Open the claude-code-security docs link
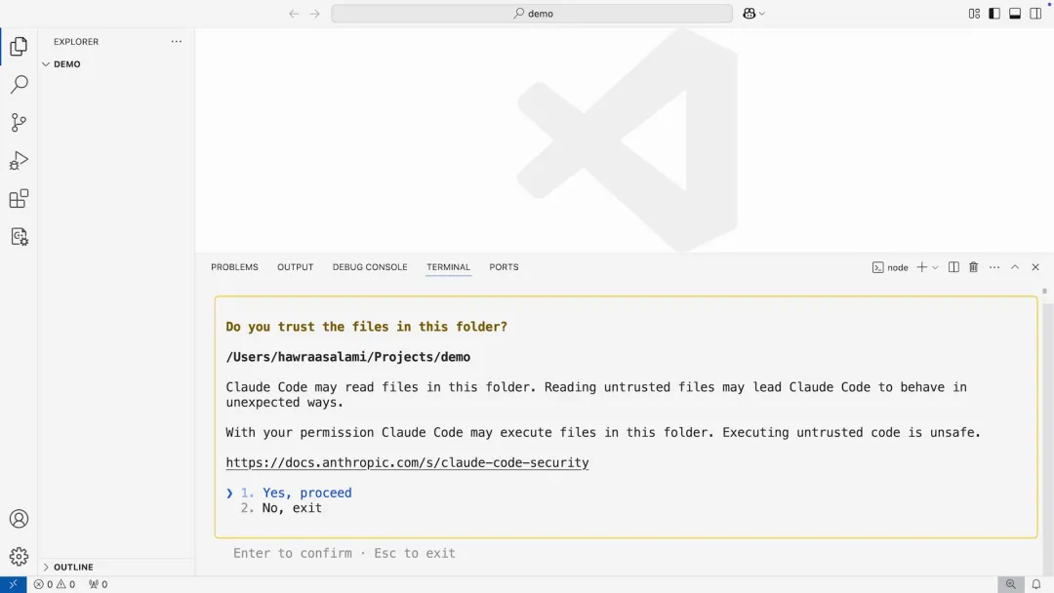 pyautogui.click(x=407, y=462)
